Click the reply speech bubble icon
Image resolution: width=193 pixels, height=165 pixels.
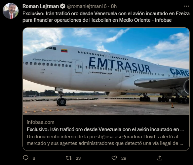pos(25,158)
